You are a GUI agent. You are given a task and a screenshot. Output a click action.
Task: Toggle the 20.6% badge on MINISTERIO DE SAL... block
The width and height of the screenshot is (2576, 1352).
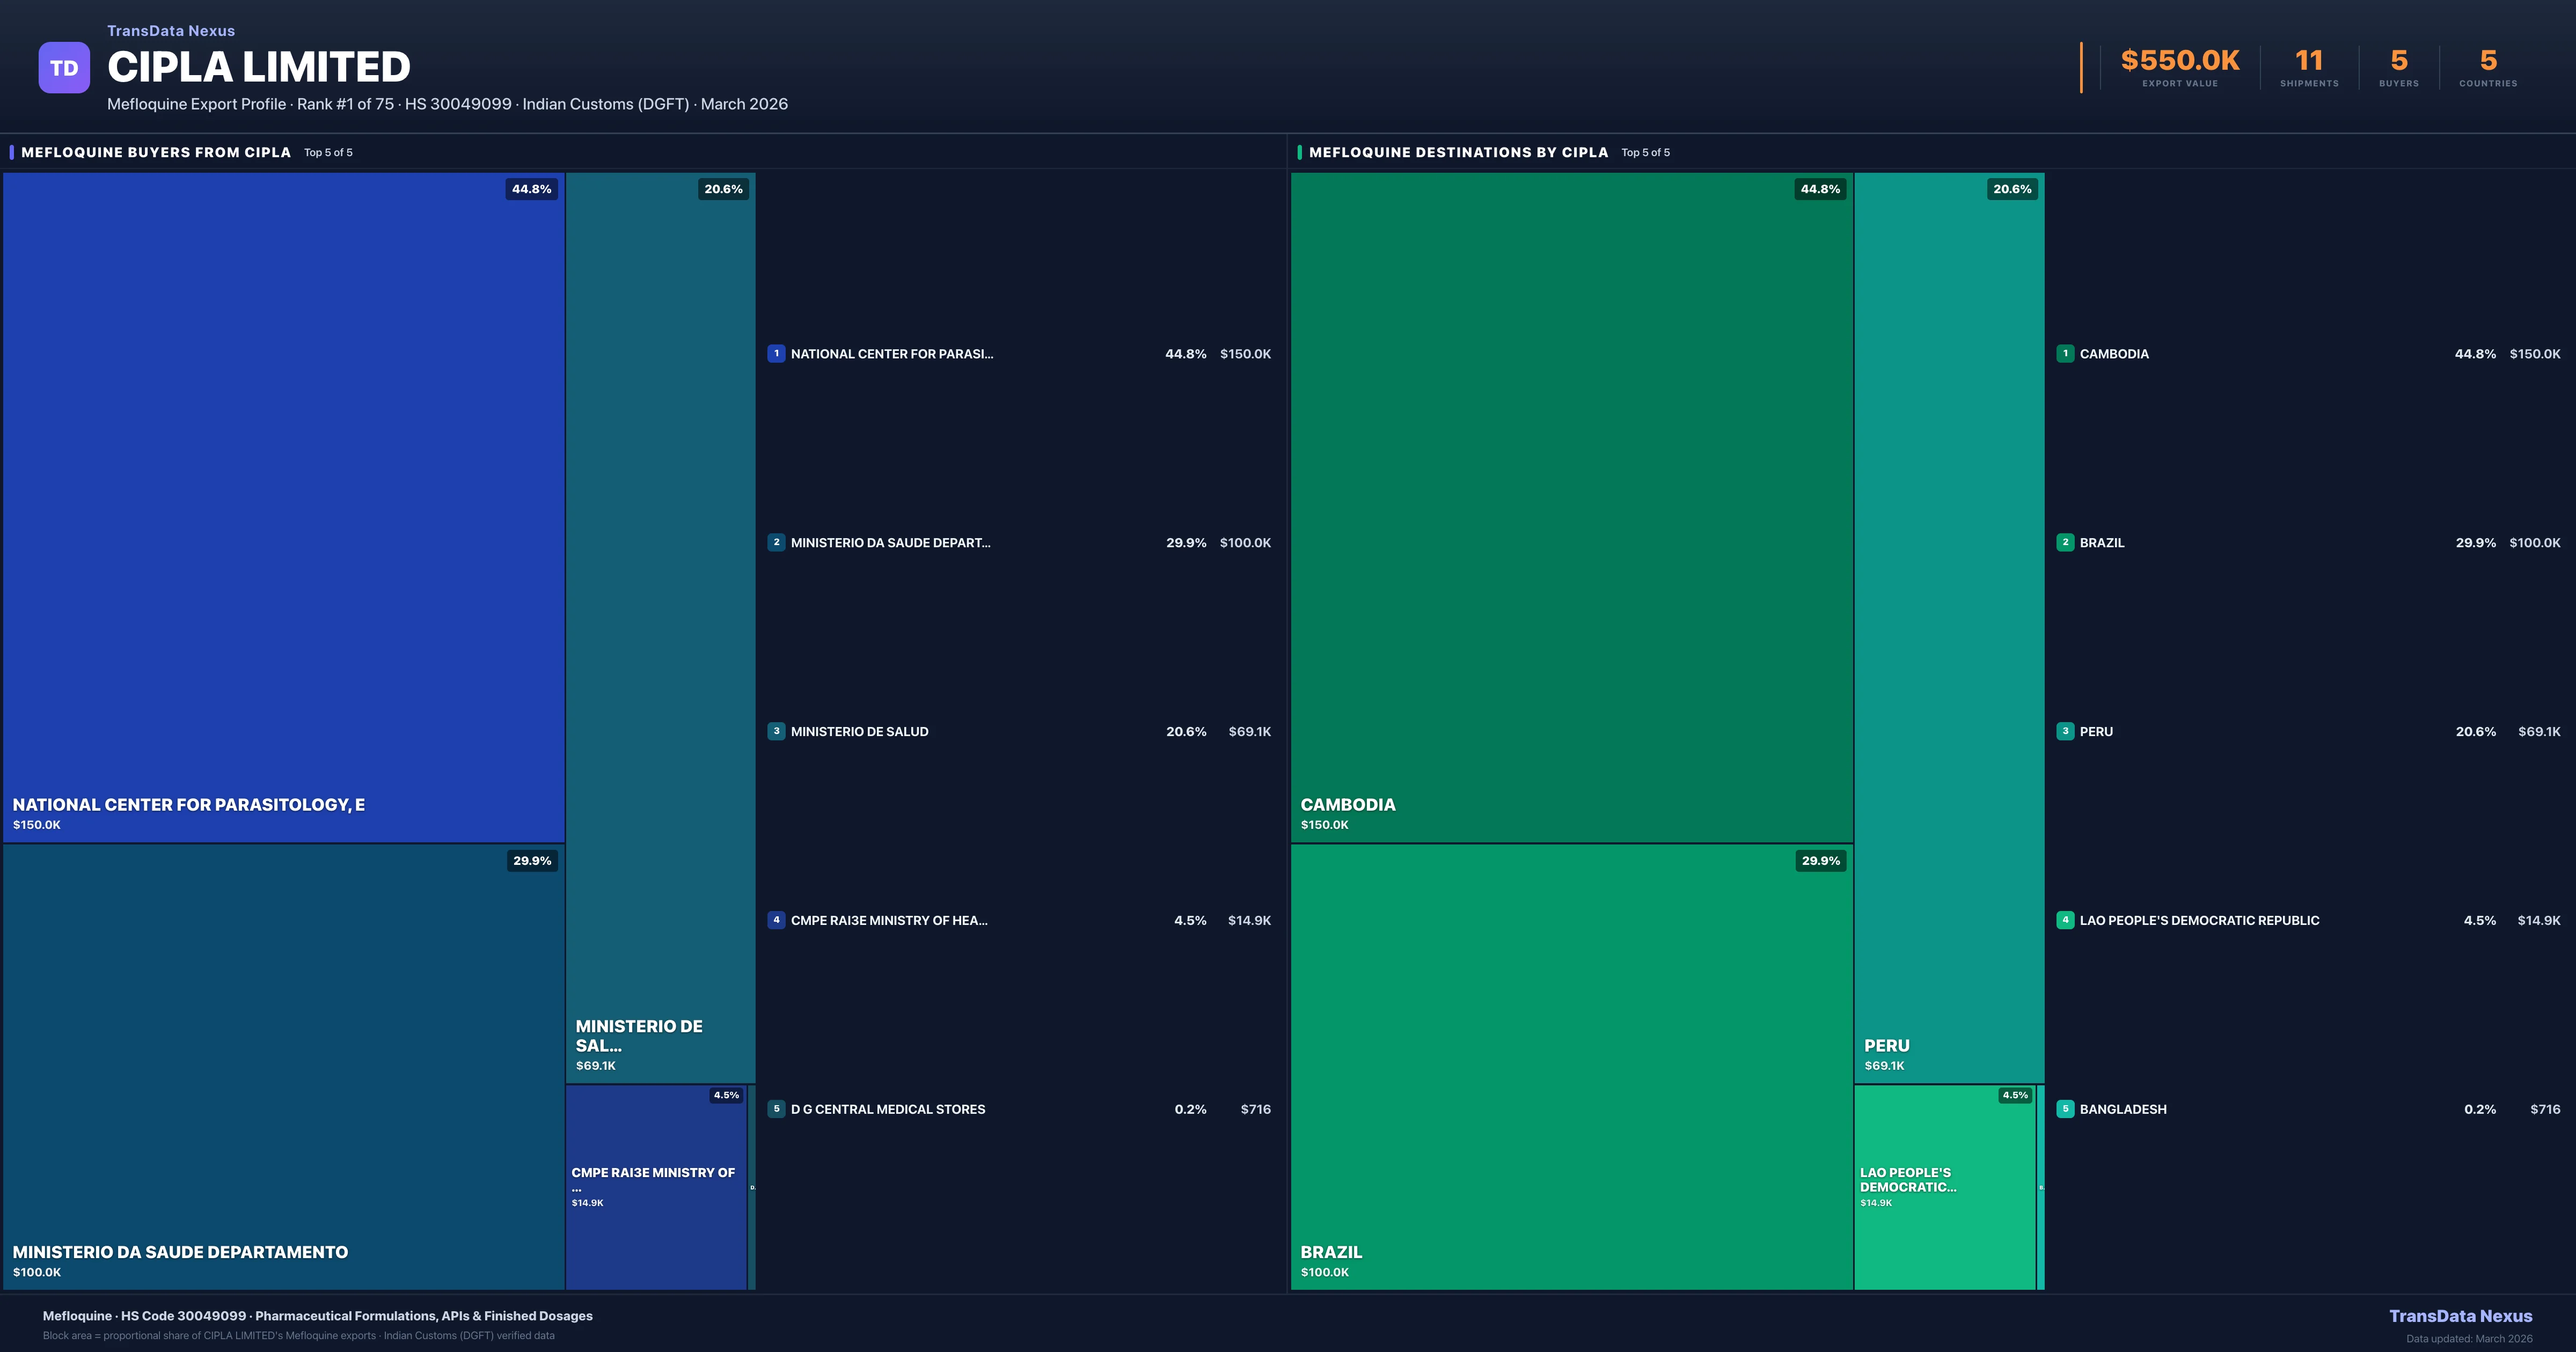pyautogui.click(x=723, y=188)
